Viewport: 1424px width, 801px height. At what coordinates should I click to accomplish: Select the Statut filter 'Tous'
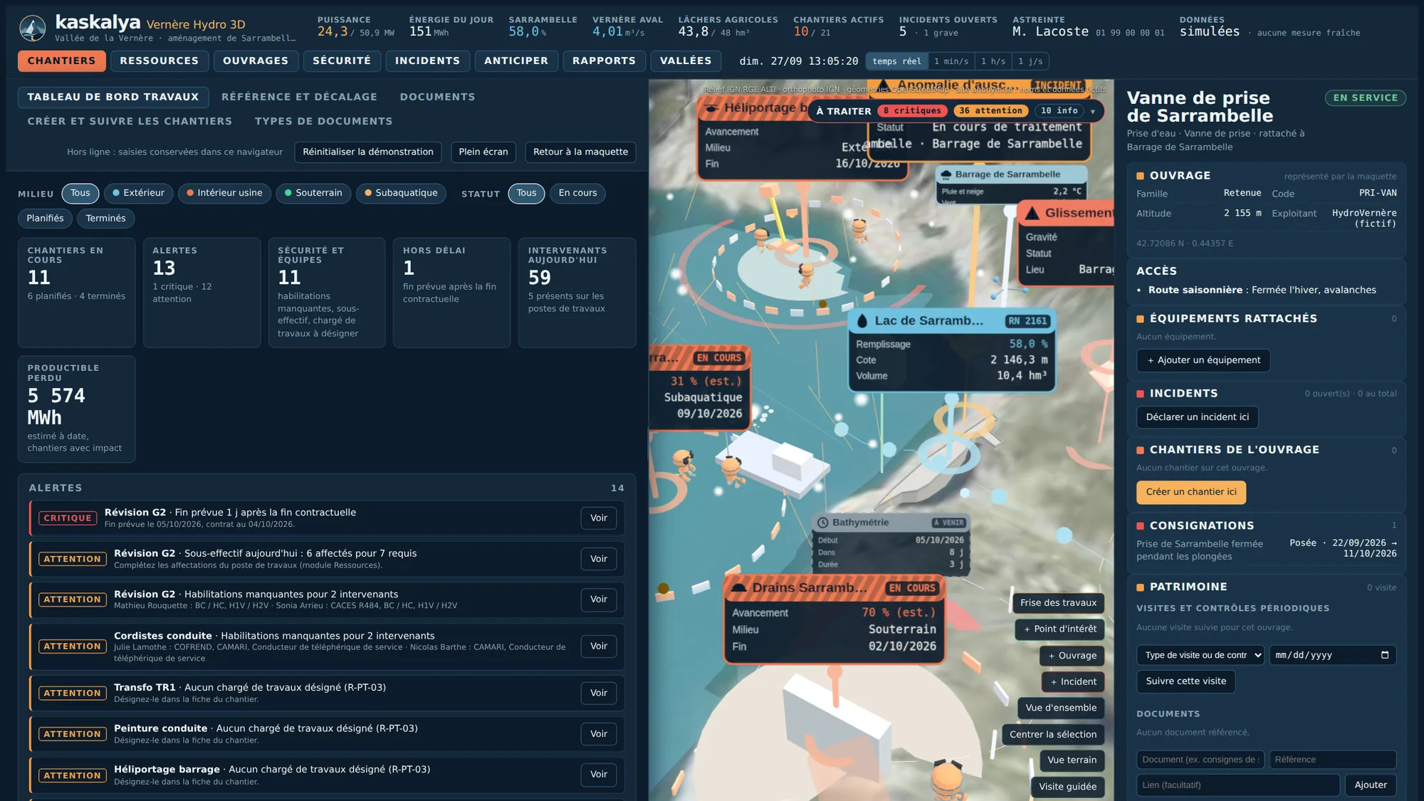[x=527, y=193]
